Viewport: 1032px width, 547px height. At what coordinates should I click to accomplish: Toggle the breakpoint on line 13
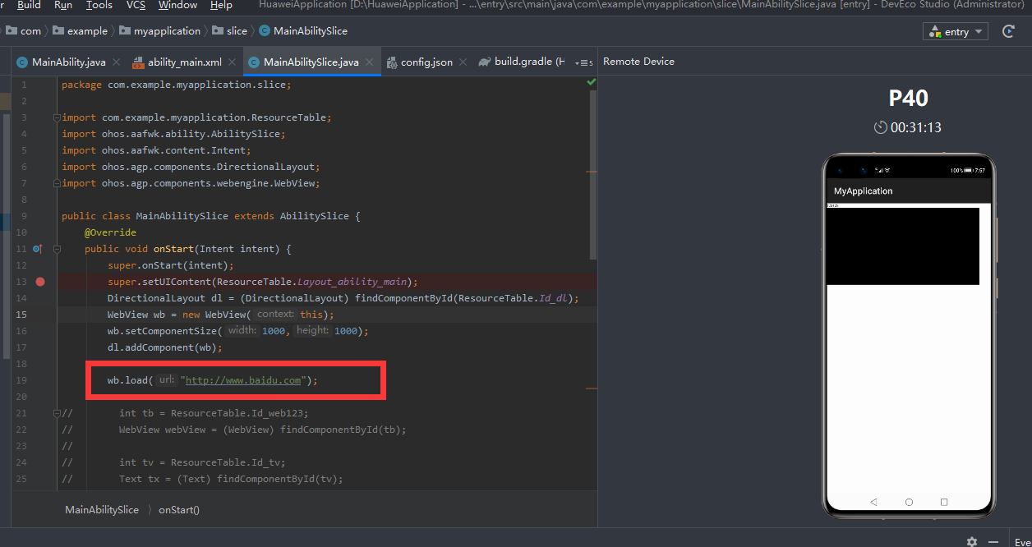click(x=40, y=282)
